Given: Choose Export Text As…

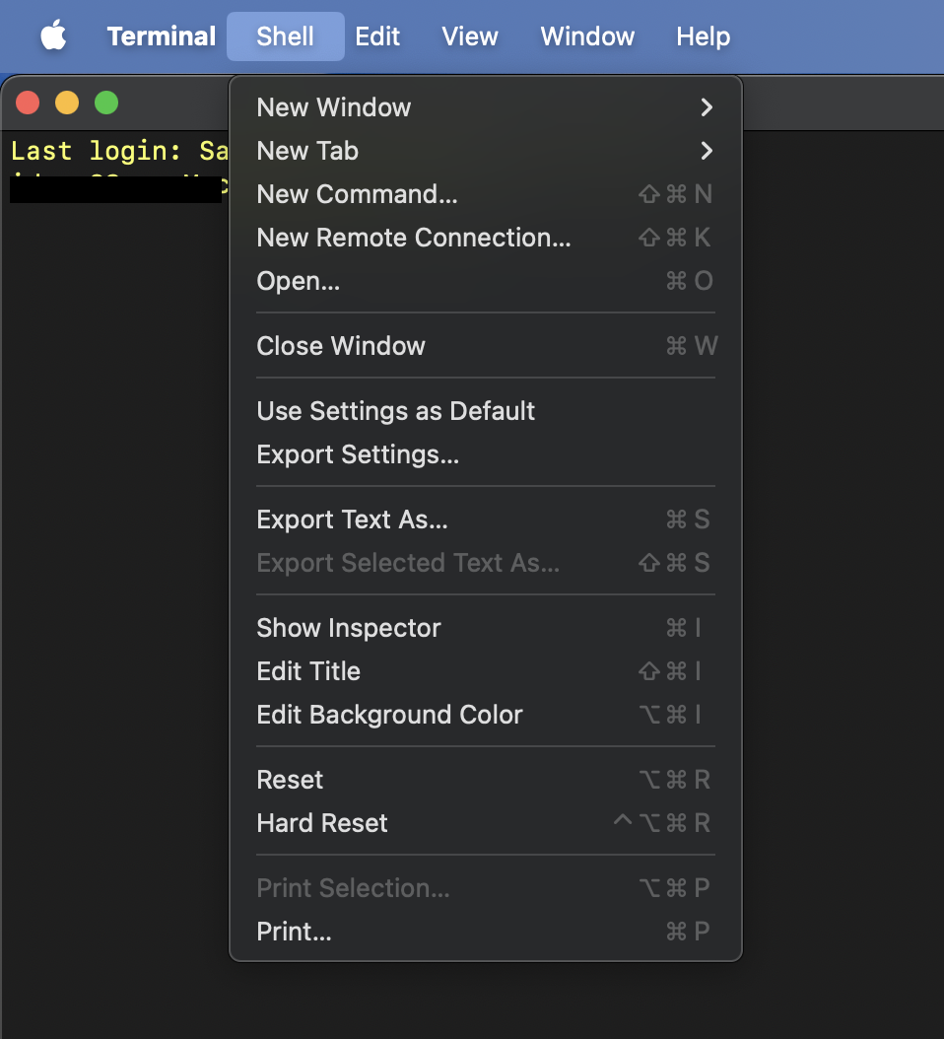Looking at the screenshot, I should (486, 519).
